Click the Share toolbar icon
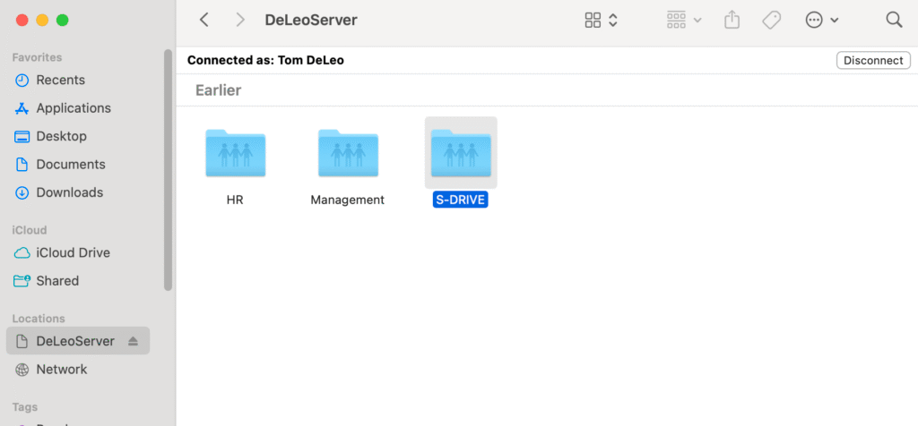Screen dimensions: 918x426 coord(732,20)
